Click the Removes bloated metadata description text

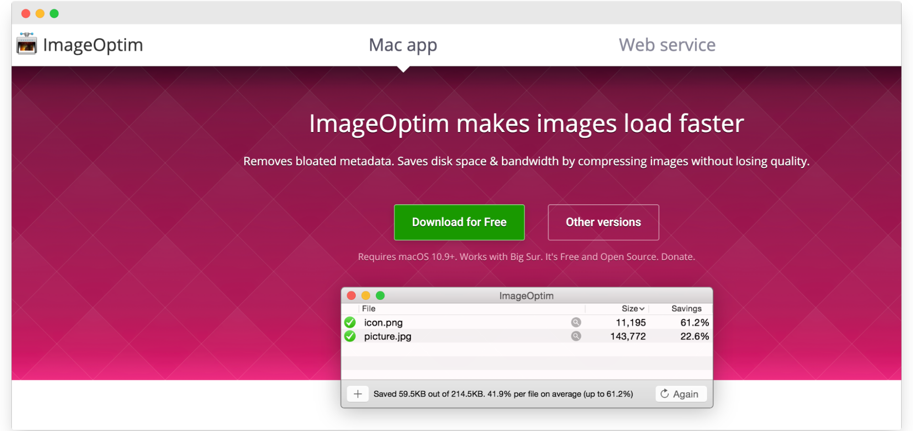pyautogui.click(x=526, y=161)
